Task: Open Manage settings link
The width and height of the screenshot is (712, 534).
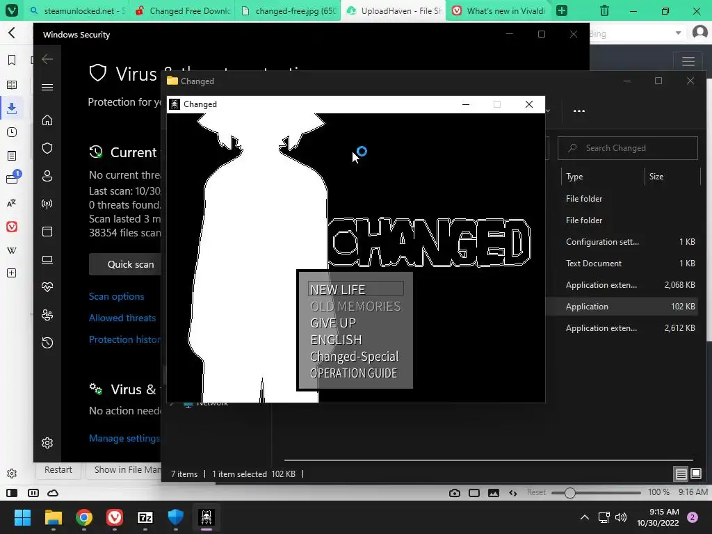Action: pos(124,438)
